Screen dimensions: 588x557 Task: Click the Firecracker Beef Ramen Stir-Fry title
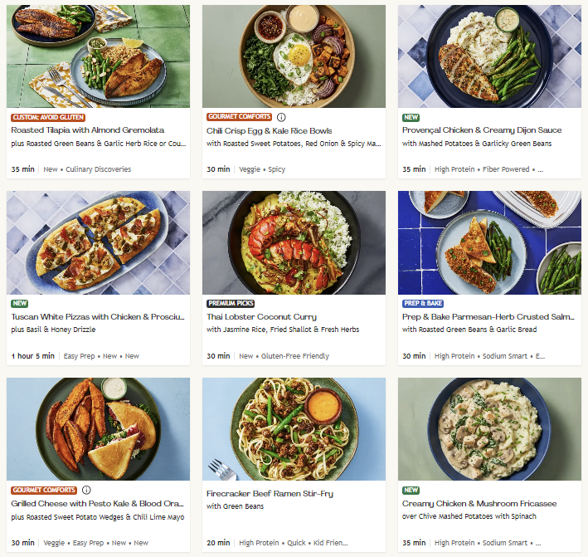coord(270,494)
